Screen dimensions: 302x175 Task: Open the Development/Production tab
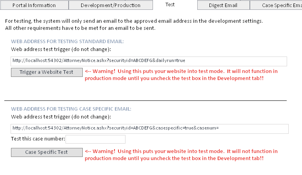pos(110,5)
